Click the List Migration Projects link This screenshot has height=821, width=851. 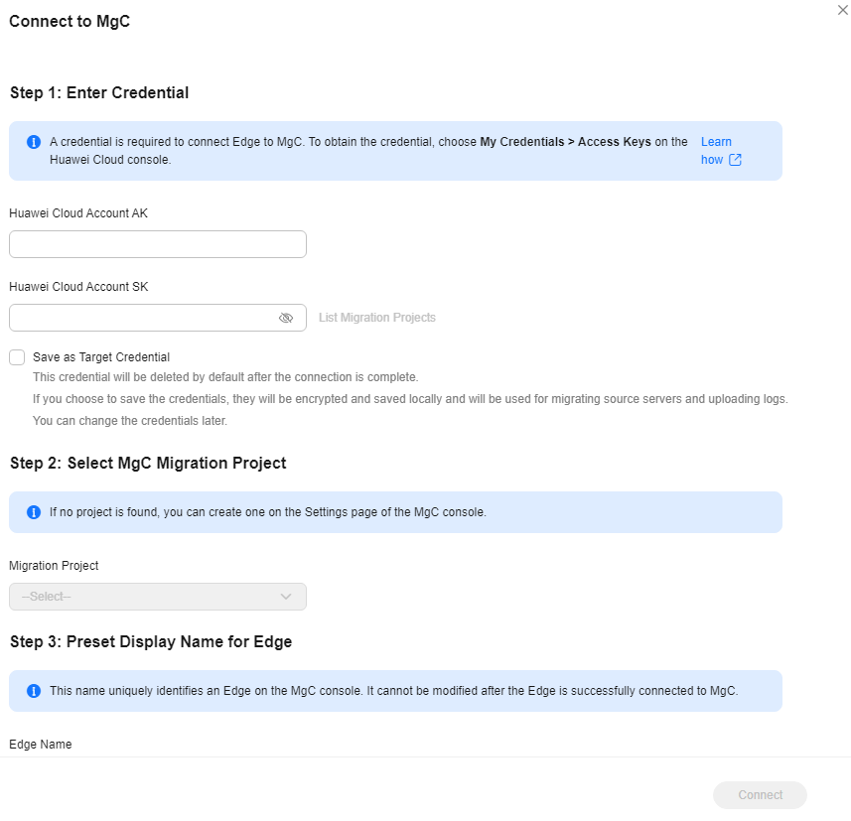(x=377, y=318)
